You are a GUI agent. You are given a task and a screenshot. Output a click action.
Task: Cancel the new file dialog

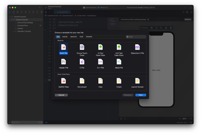pos(61,95)
